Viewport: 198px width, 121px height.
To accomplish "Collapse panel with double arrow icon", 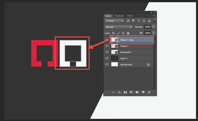I will pyautogui.click(x=151, y=13).
